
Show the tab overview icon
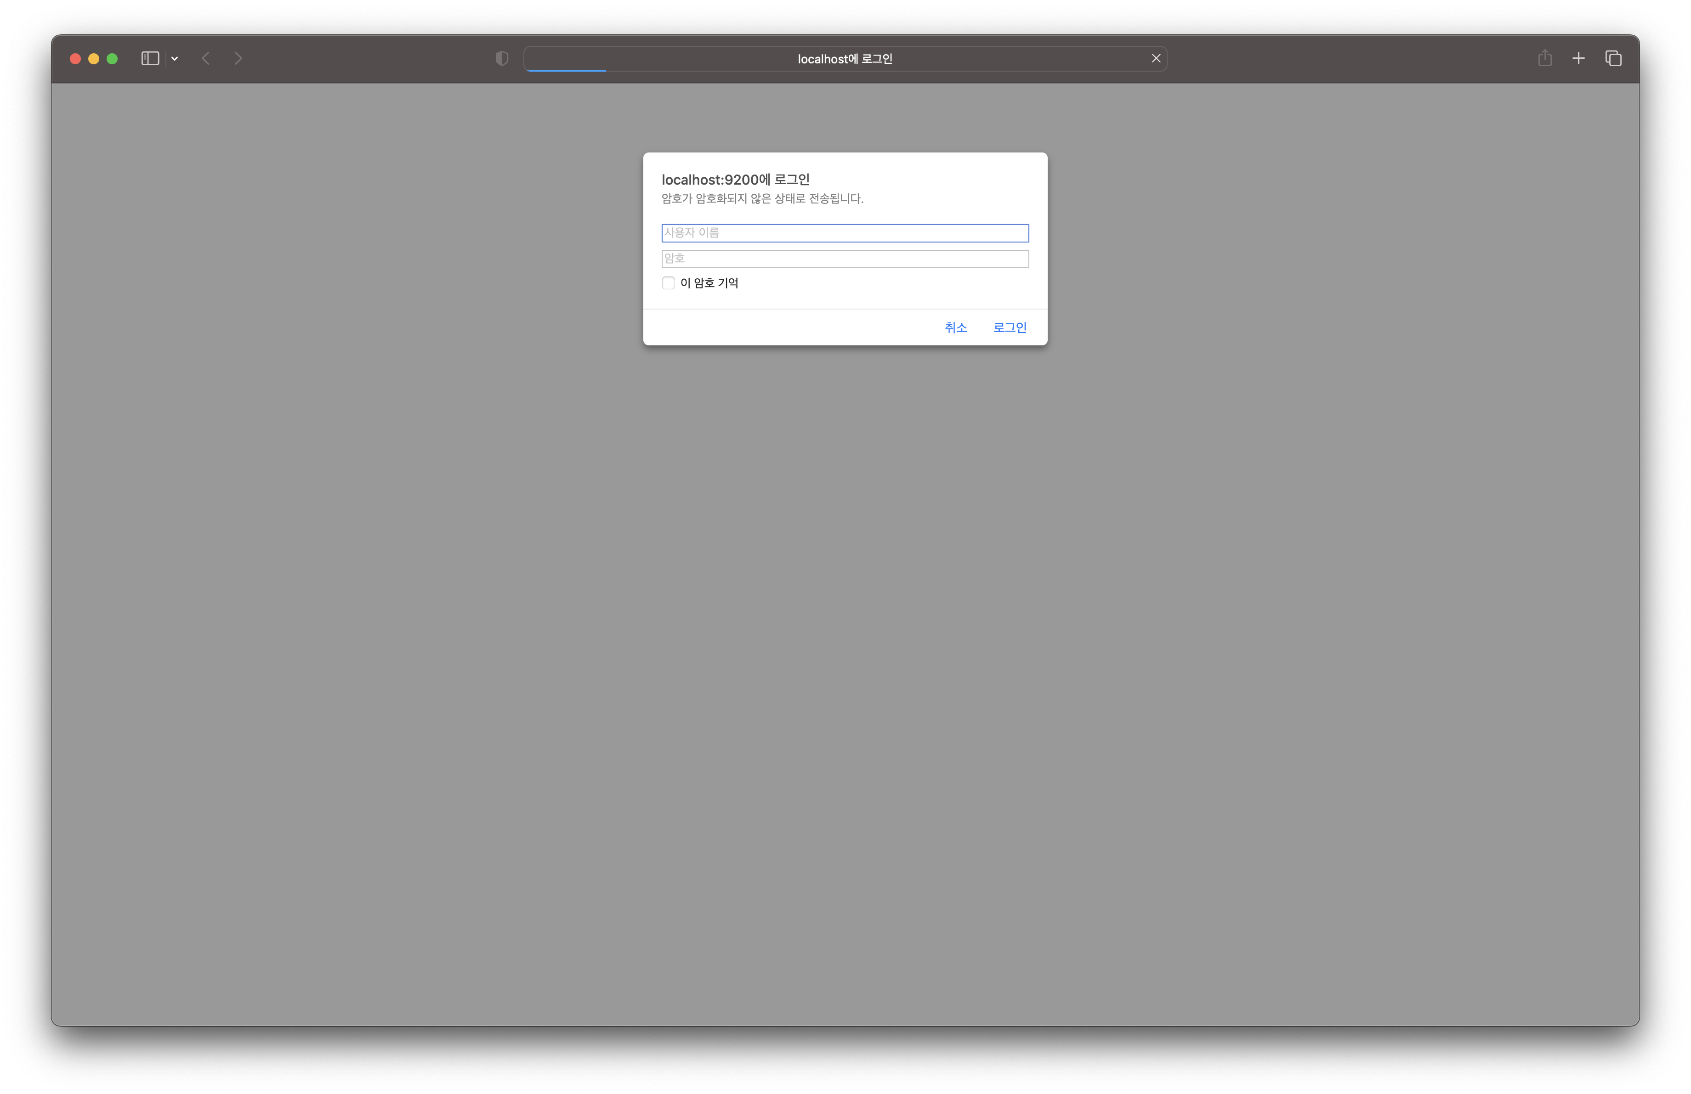[1613, 58]
